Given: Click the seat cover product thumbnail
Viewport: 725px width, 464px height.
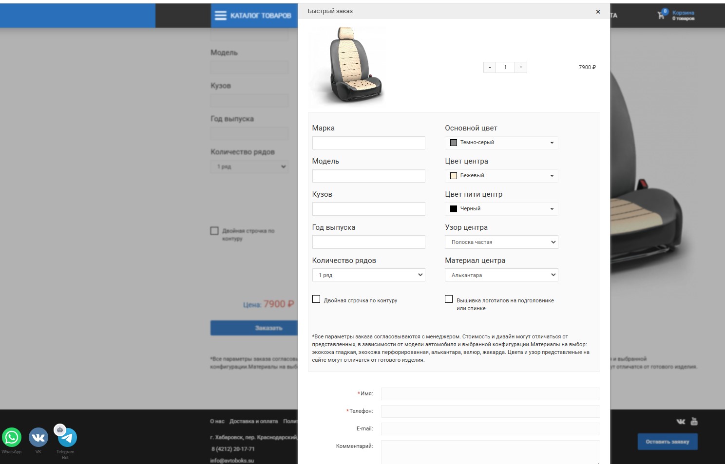Looking at the screenshot, I should tap(347, 66).
